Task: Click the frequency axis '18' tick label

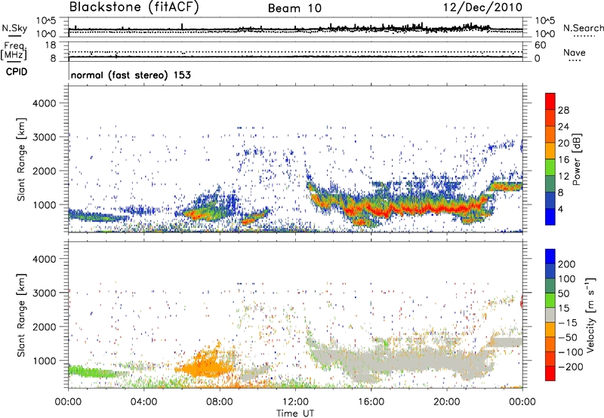Action: tap(51, 45)
